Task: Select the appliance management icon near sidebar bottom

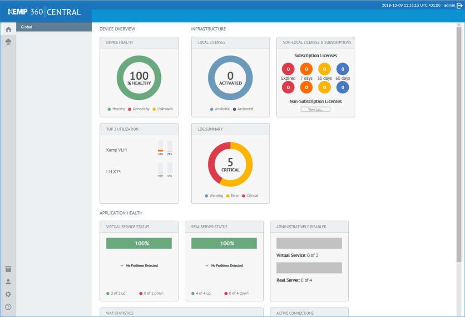Action: [x=8, y=269]
